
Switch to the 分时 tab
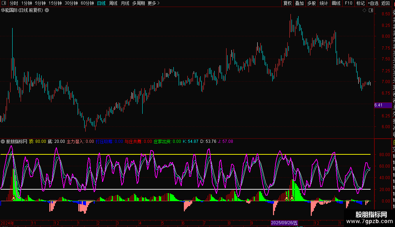click(14, 3)
